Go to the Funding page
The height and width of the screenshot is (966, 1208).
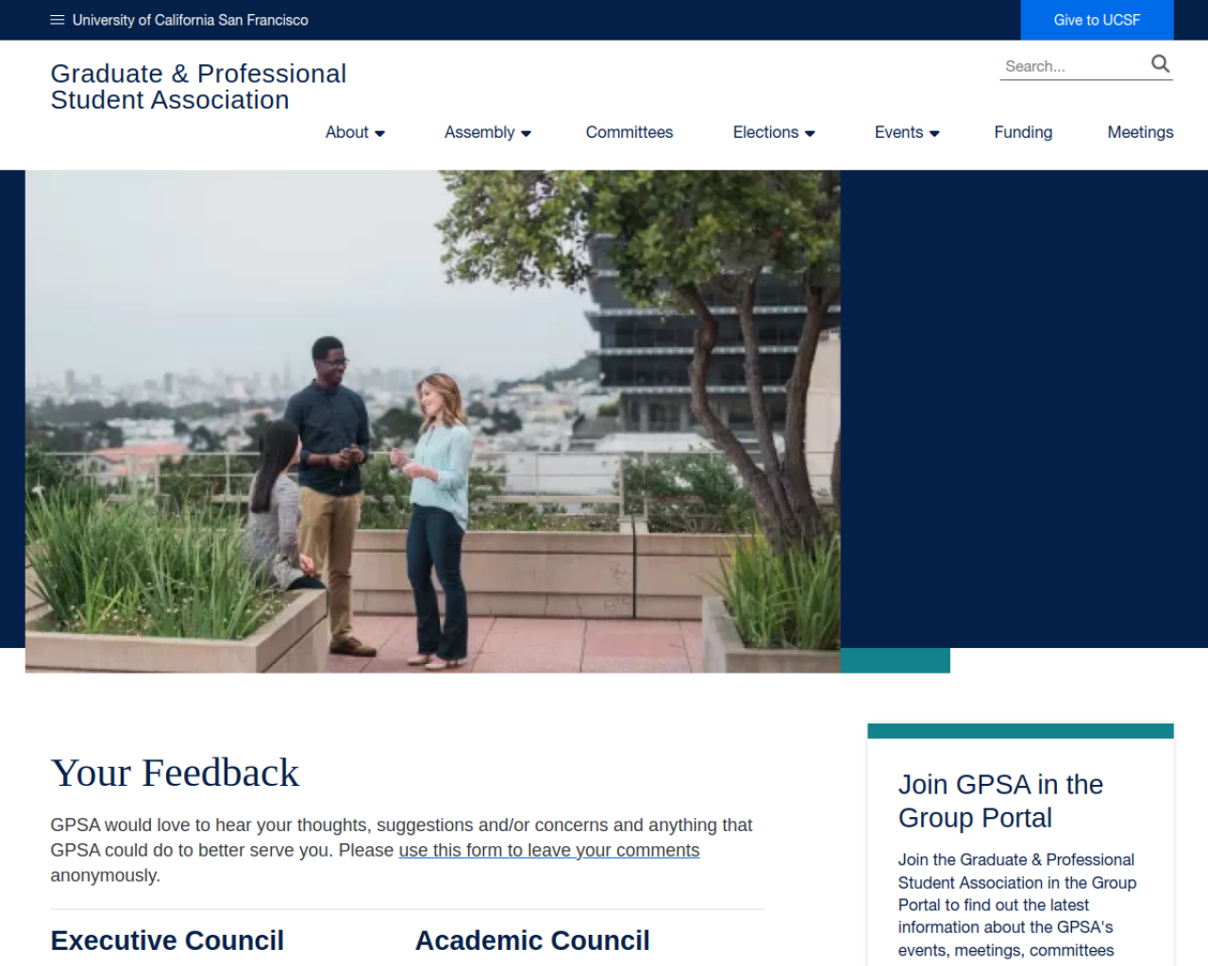click(x=1023, y=133)
